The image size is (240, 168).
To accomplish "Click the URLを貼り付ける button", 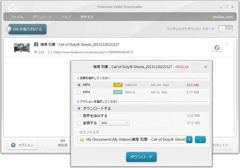I will click(27, 29).
